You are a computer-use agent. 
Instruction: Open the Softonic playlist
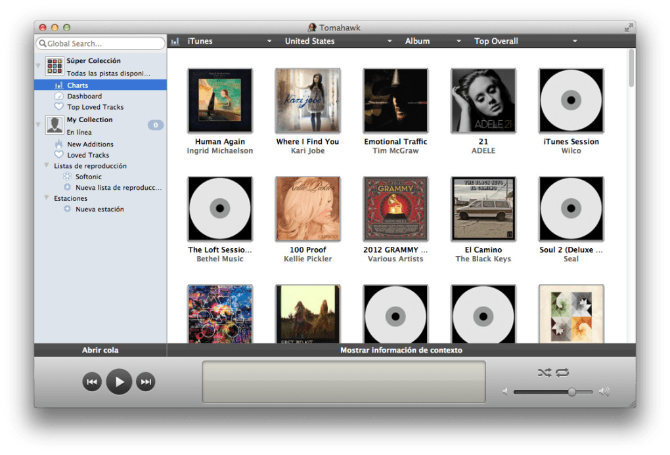tap(89, 177)
